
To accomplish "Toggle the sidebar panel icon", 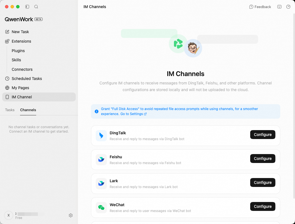I will (27, 7).
